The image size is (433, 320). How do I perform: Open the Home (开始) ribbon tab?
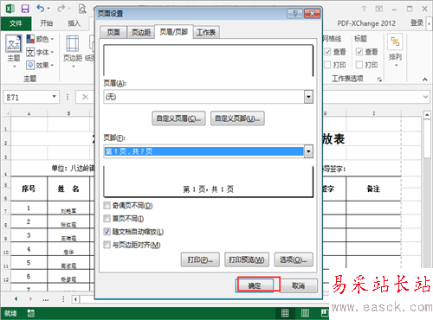click(46, 23)
